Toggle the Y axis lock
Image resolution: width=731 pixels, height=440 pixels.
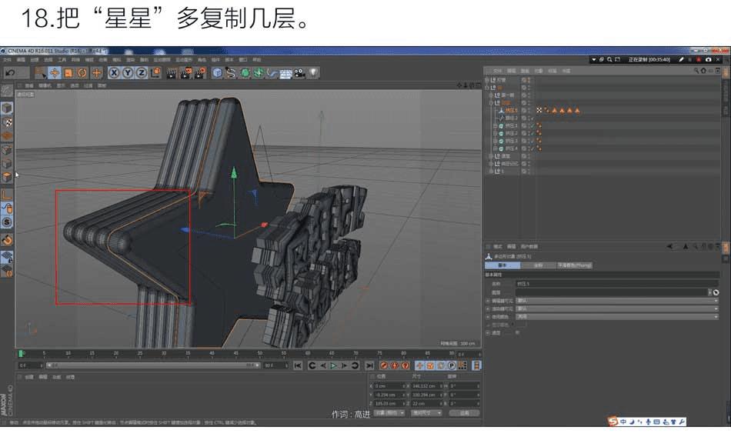pos(127,73)
